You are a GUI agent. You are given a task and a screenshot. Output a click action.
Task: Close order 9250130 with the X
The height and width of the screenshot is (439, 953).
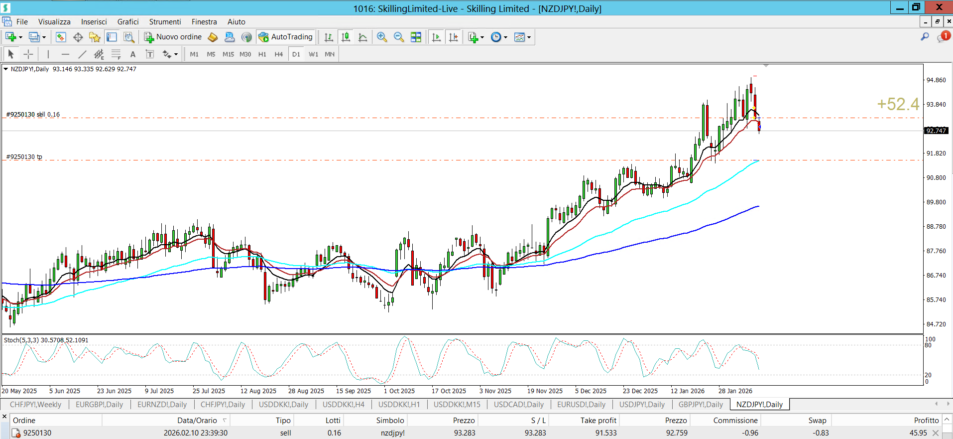click(x=936, y=433)
